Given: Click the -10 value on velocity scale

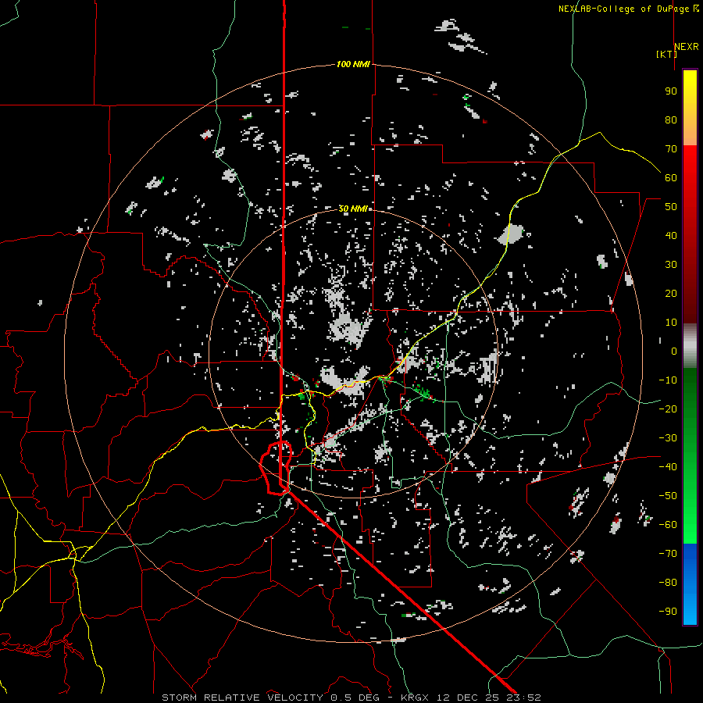Looking at the screenshot, I should 668,380.
